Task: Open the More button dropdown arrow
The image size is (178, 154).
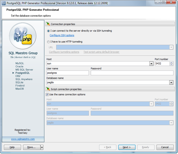Action: [42, 147]
